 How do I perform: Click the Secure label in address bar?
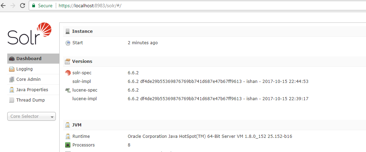click(45, 6)
